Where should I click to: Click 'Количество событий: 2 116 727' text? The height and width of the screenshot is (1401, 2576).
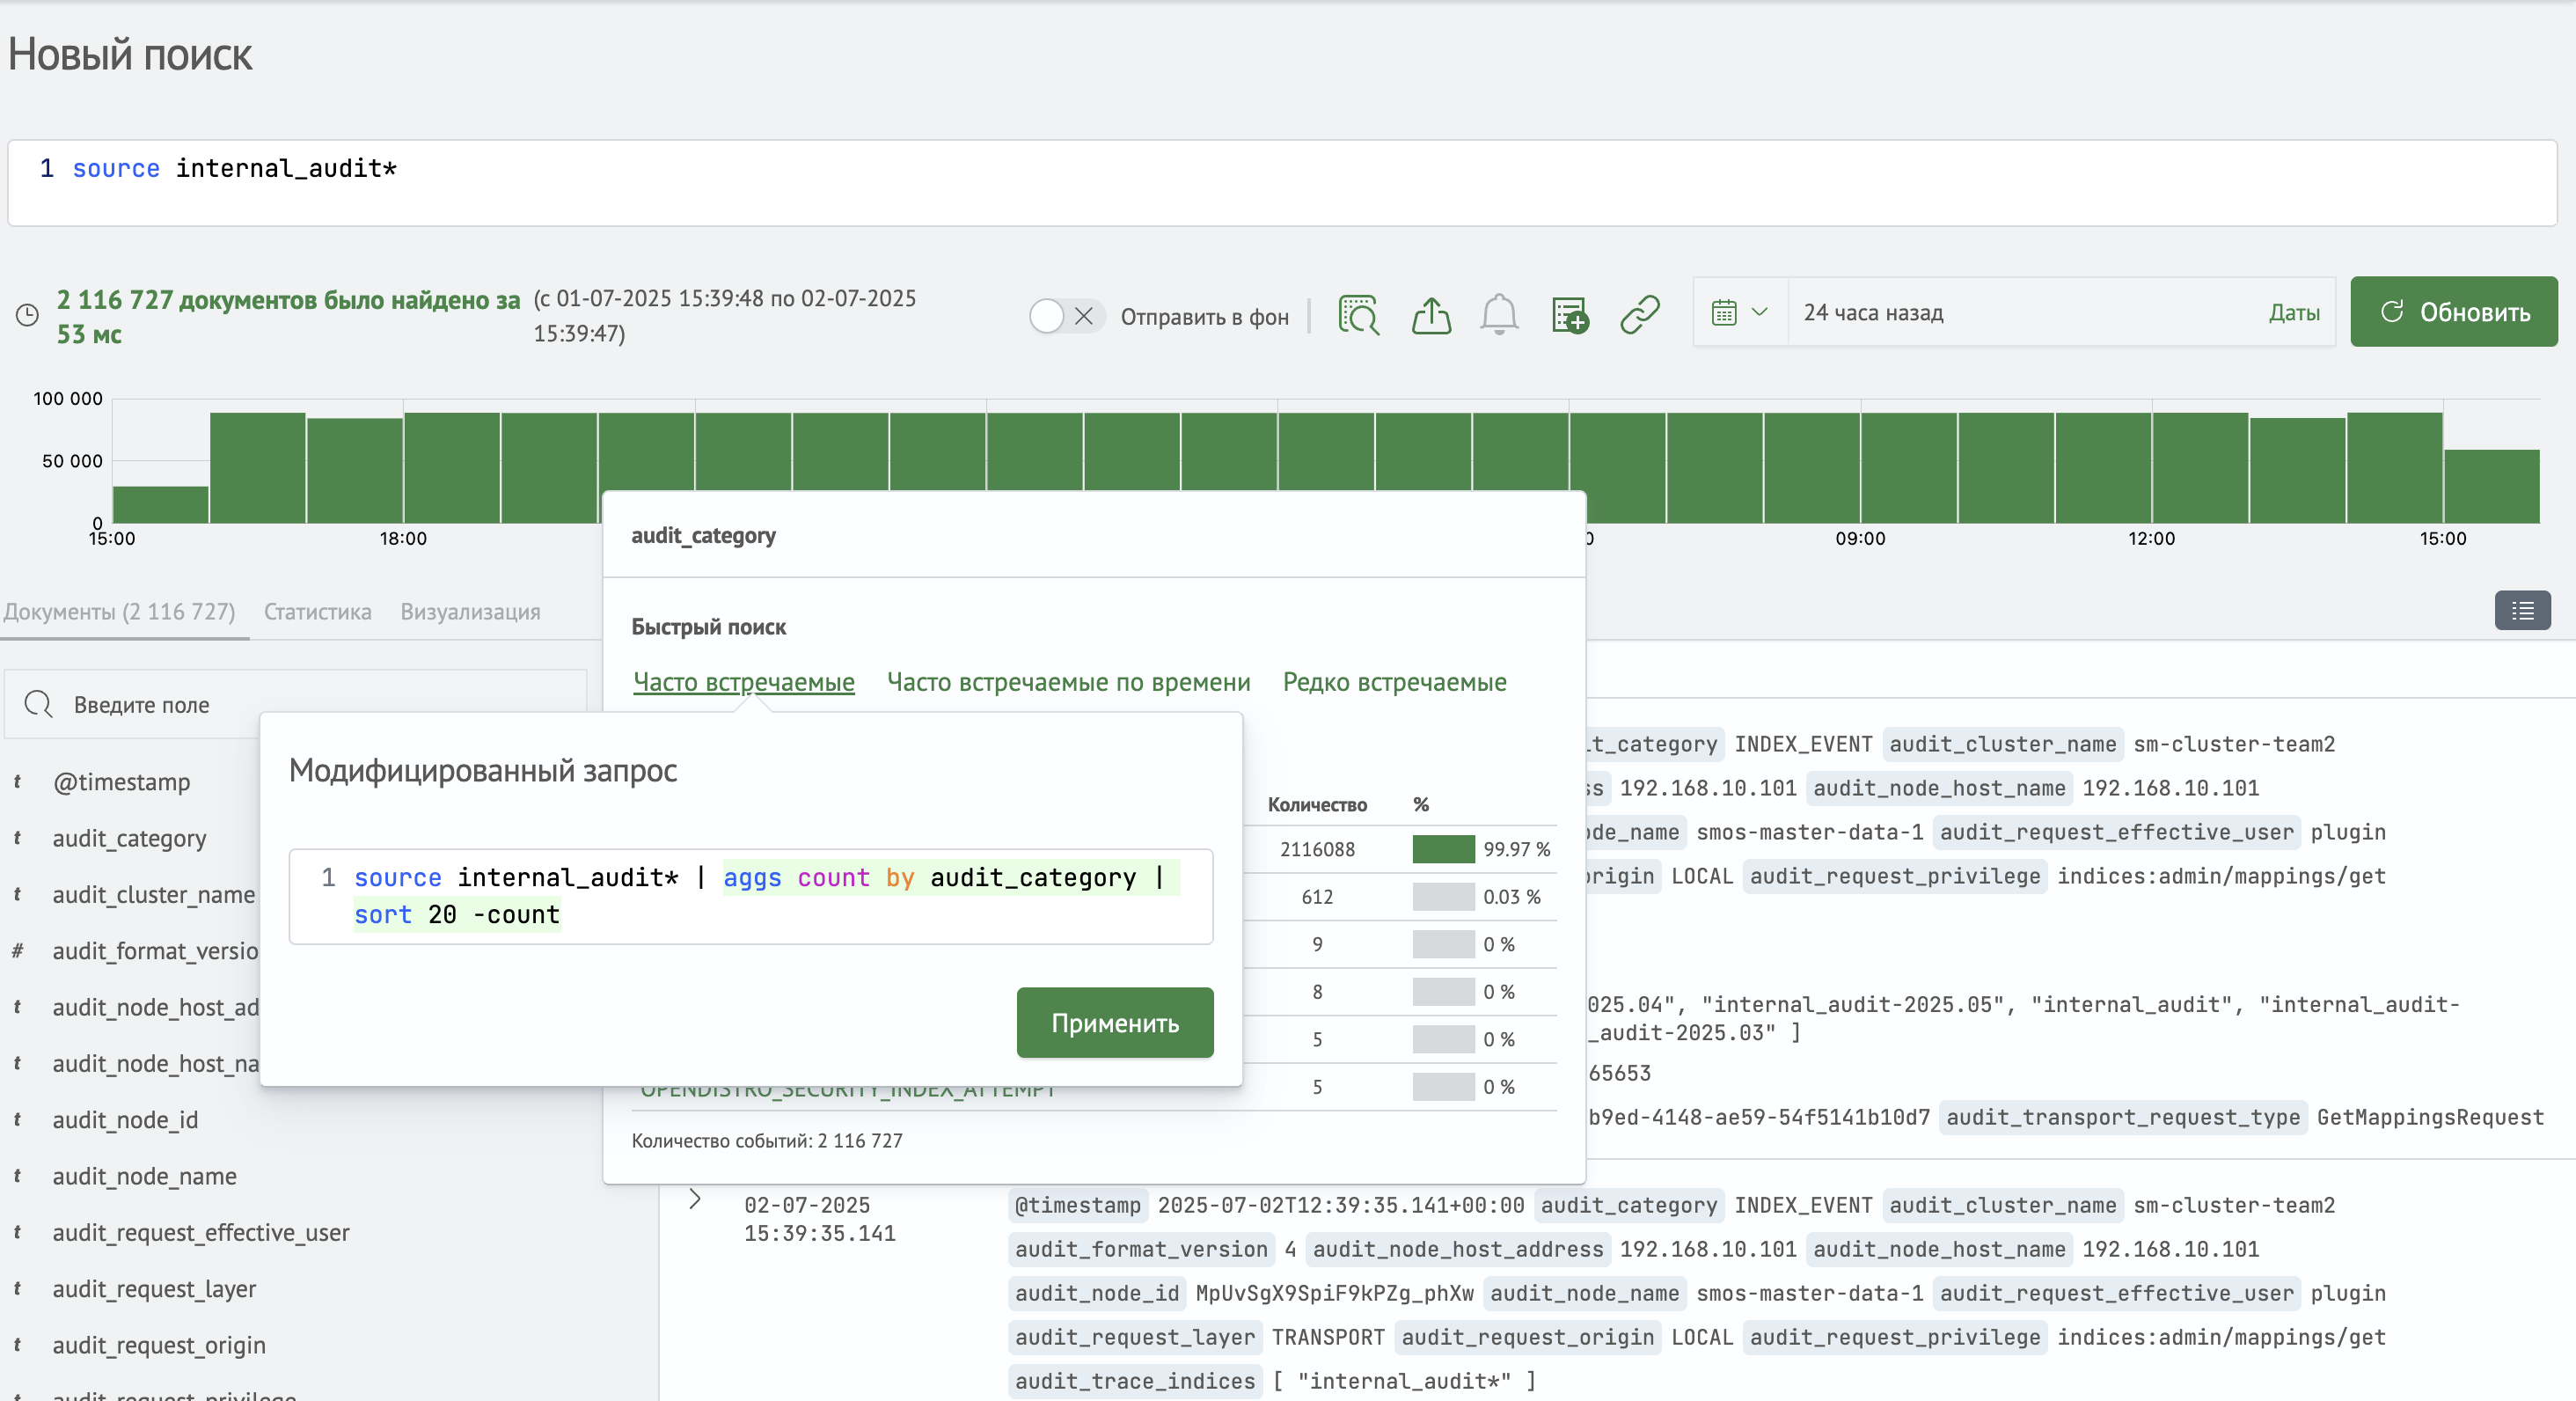766,1141
